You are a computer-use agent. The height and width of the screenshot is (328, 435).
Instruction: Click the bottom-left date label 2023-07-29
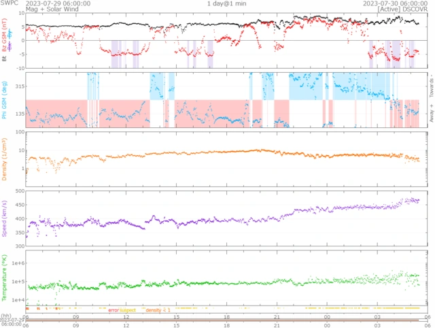[12, 320]
